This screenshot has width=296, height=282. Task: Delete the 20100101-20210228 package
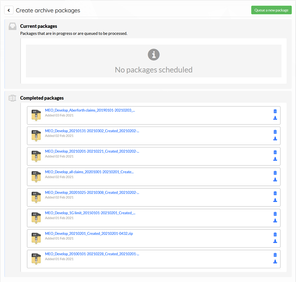[x=275, y=255]
